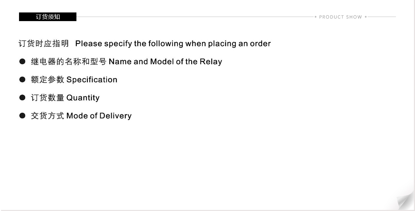Click the word Specification
This screenshot has height=211, width=415.
(x=92, y=80)
